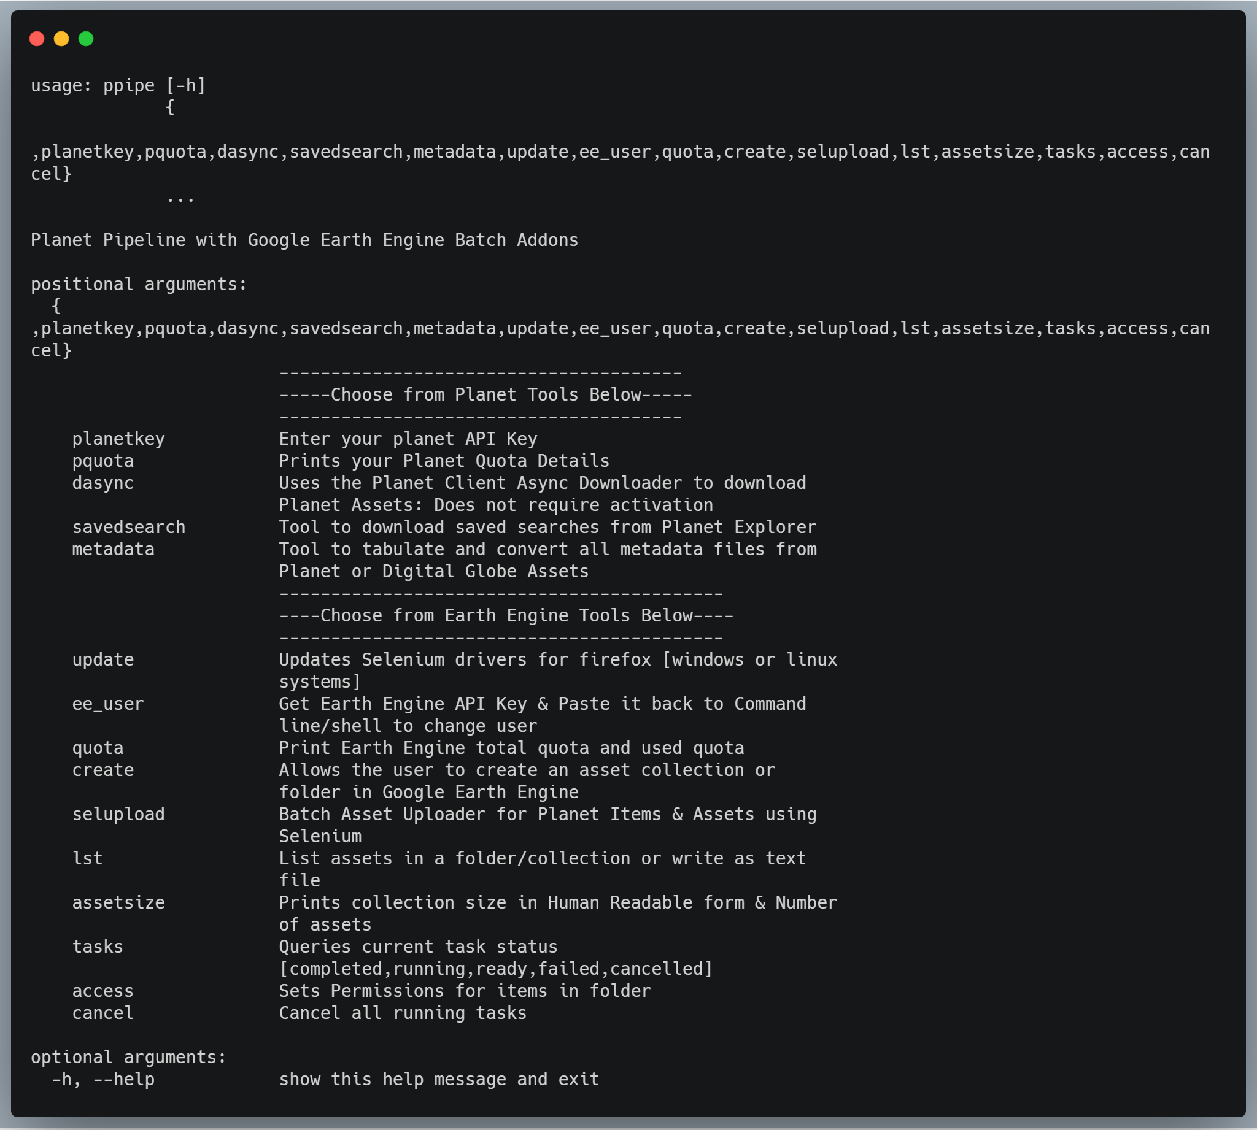The image size is (1257, 1130).
Task: Click the 'Queries current task status' description
Action: [417, 947]
